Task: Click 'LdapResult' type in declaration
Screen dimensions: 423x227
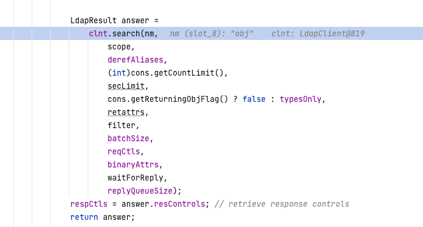Action: pyautogui.click(x=93, y=21)
